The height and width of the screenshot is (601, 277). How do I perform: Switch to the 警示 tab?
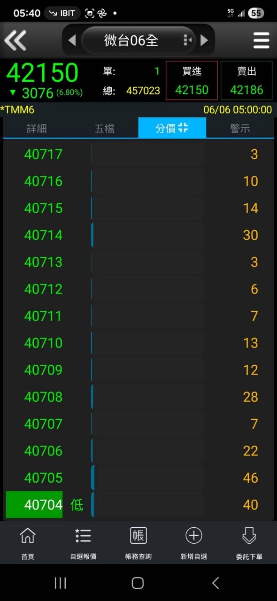pyautogui.click(x=240, y=128)
